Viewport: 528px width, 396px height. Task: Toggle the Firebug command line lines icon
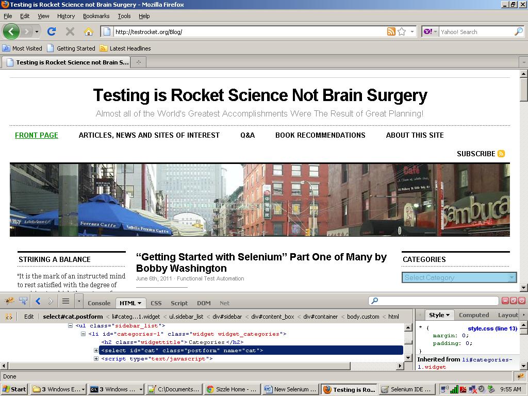pyautogui.click(x=65, y=301)
